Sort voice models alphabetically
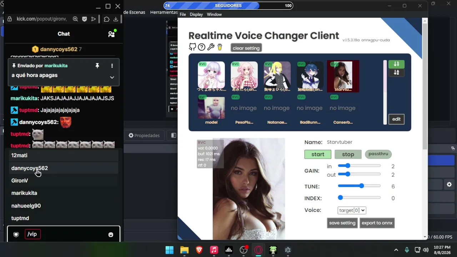This screenshot has height=257, width=457. click(396, 72)
